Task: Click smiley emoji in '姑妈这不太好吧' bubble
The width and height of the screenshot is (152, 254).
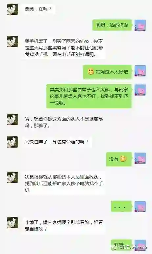Action: click(x=91, y=71)
